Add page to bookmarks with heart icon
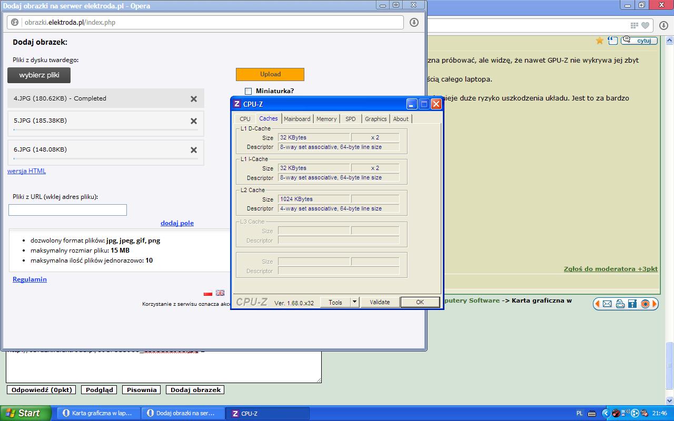The image size is (674, 421). [646, 25]
